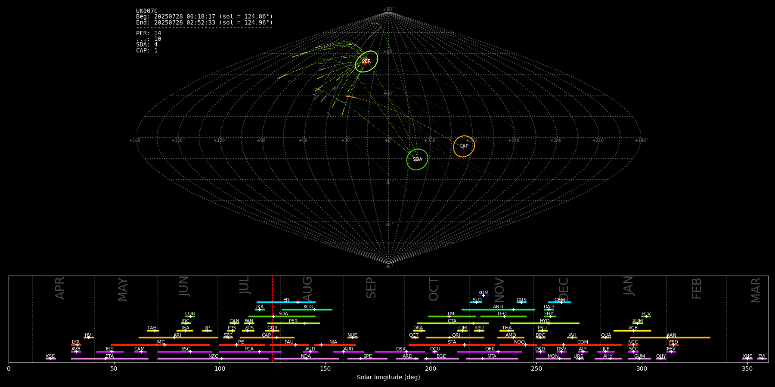Click the PER shower bar in timeline

[x=294, y=323]
